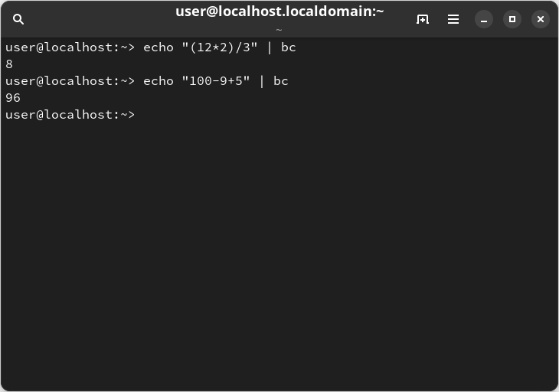Click the user@localhost prompt on the first line

(70, 47)
